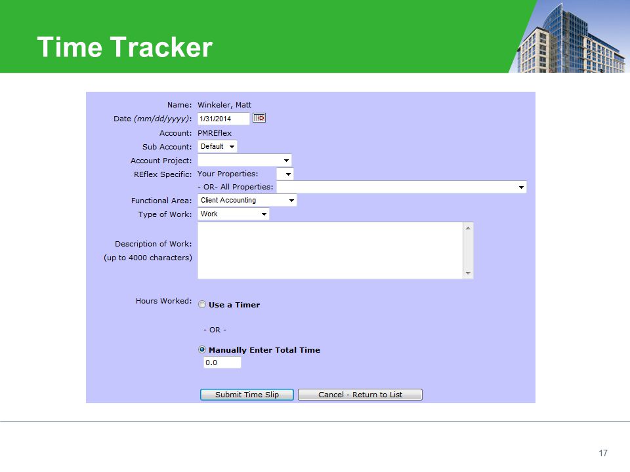Click the description scrollbar down arrow
Image resolution: width=630 pixels, height=472 pixels.
click(x=468, y=273)
